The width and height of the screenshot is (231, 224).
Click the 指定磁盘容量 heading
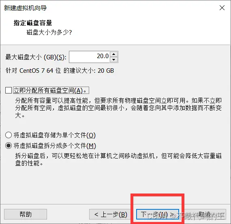[33, 23]
